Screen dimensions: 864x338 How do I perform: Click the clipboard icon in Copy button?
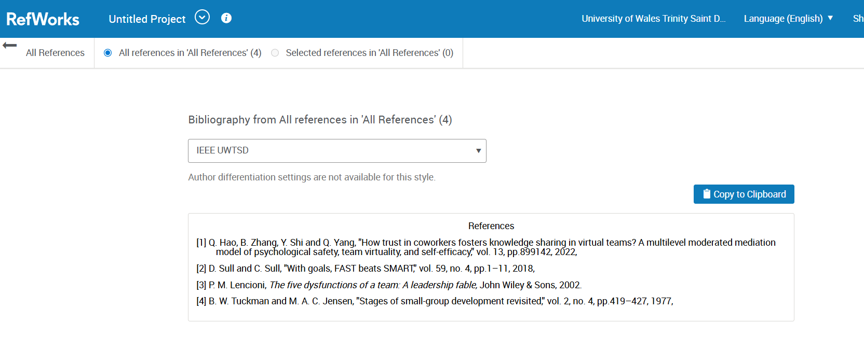pos(707,194)
